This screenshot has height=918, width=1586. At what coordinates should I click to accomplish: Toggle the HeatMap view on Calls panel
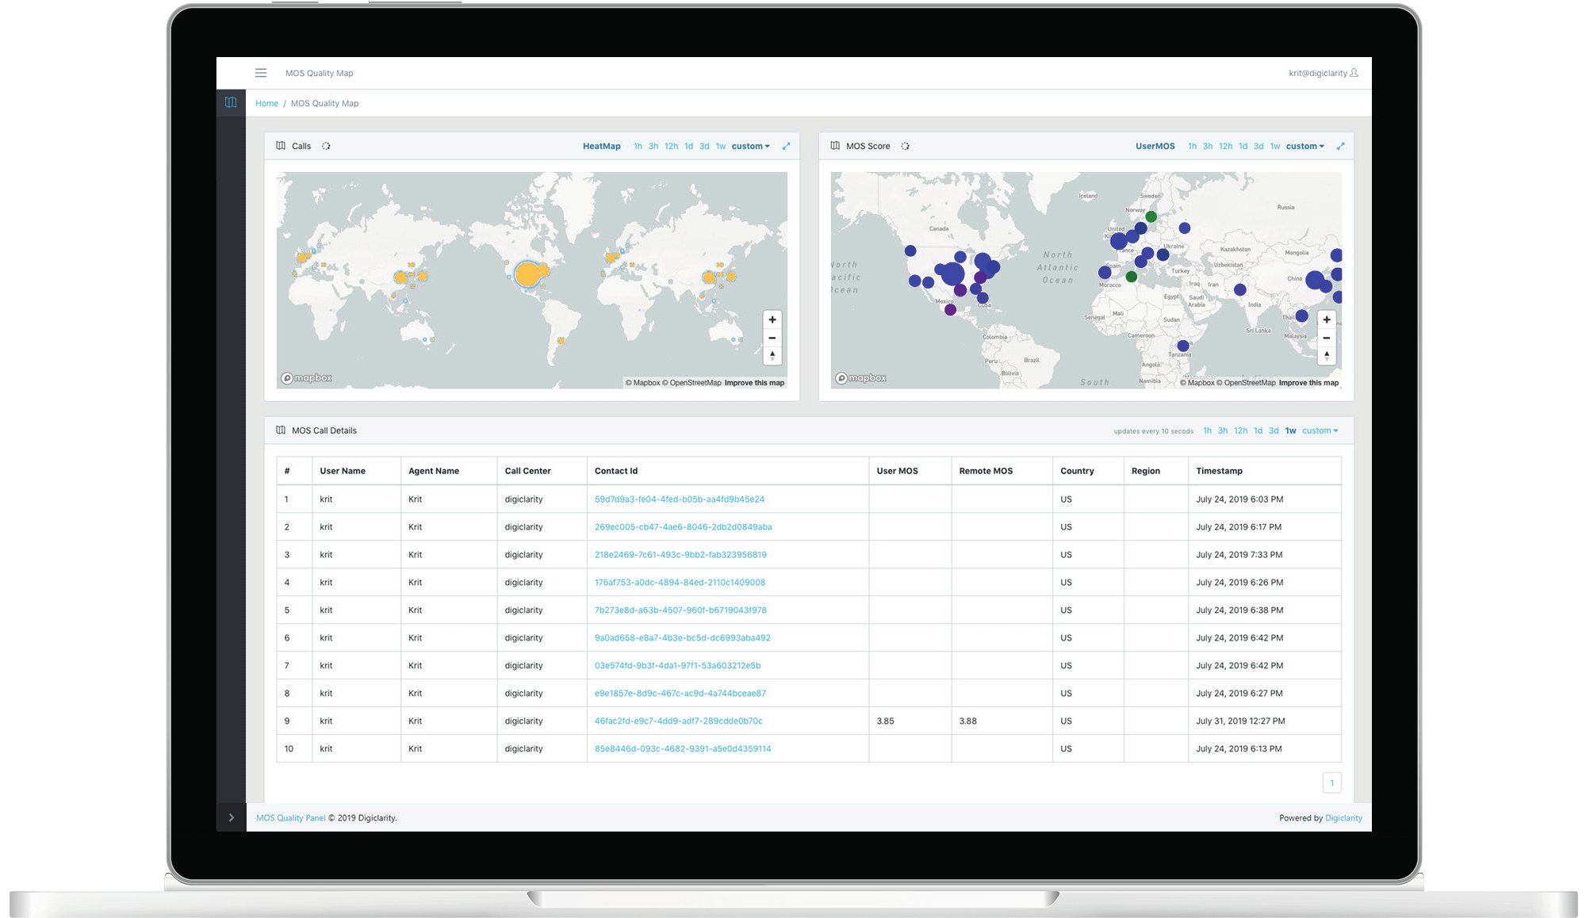click(602, 146)
